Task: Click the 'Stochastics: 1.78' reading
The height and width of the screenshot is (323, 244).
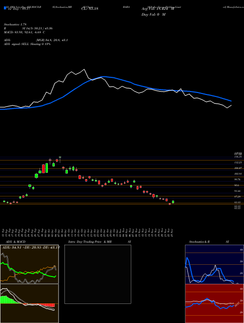Action: tap(15, 24)
